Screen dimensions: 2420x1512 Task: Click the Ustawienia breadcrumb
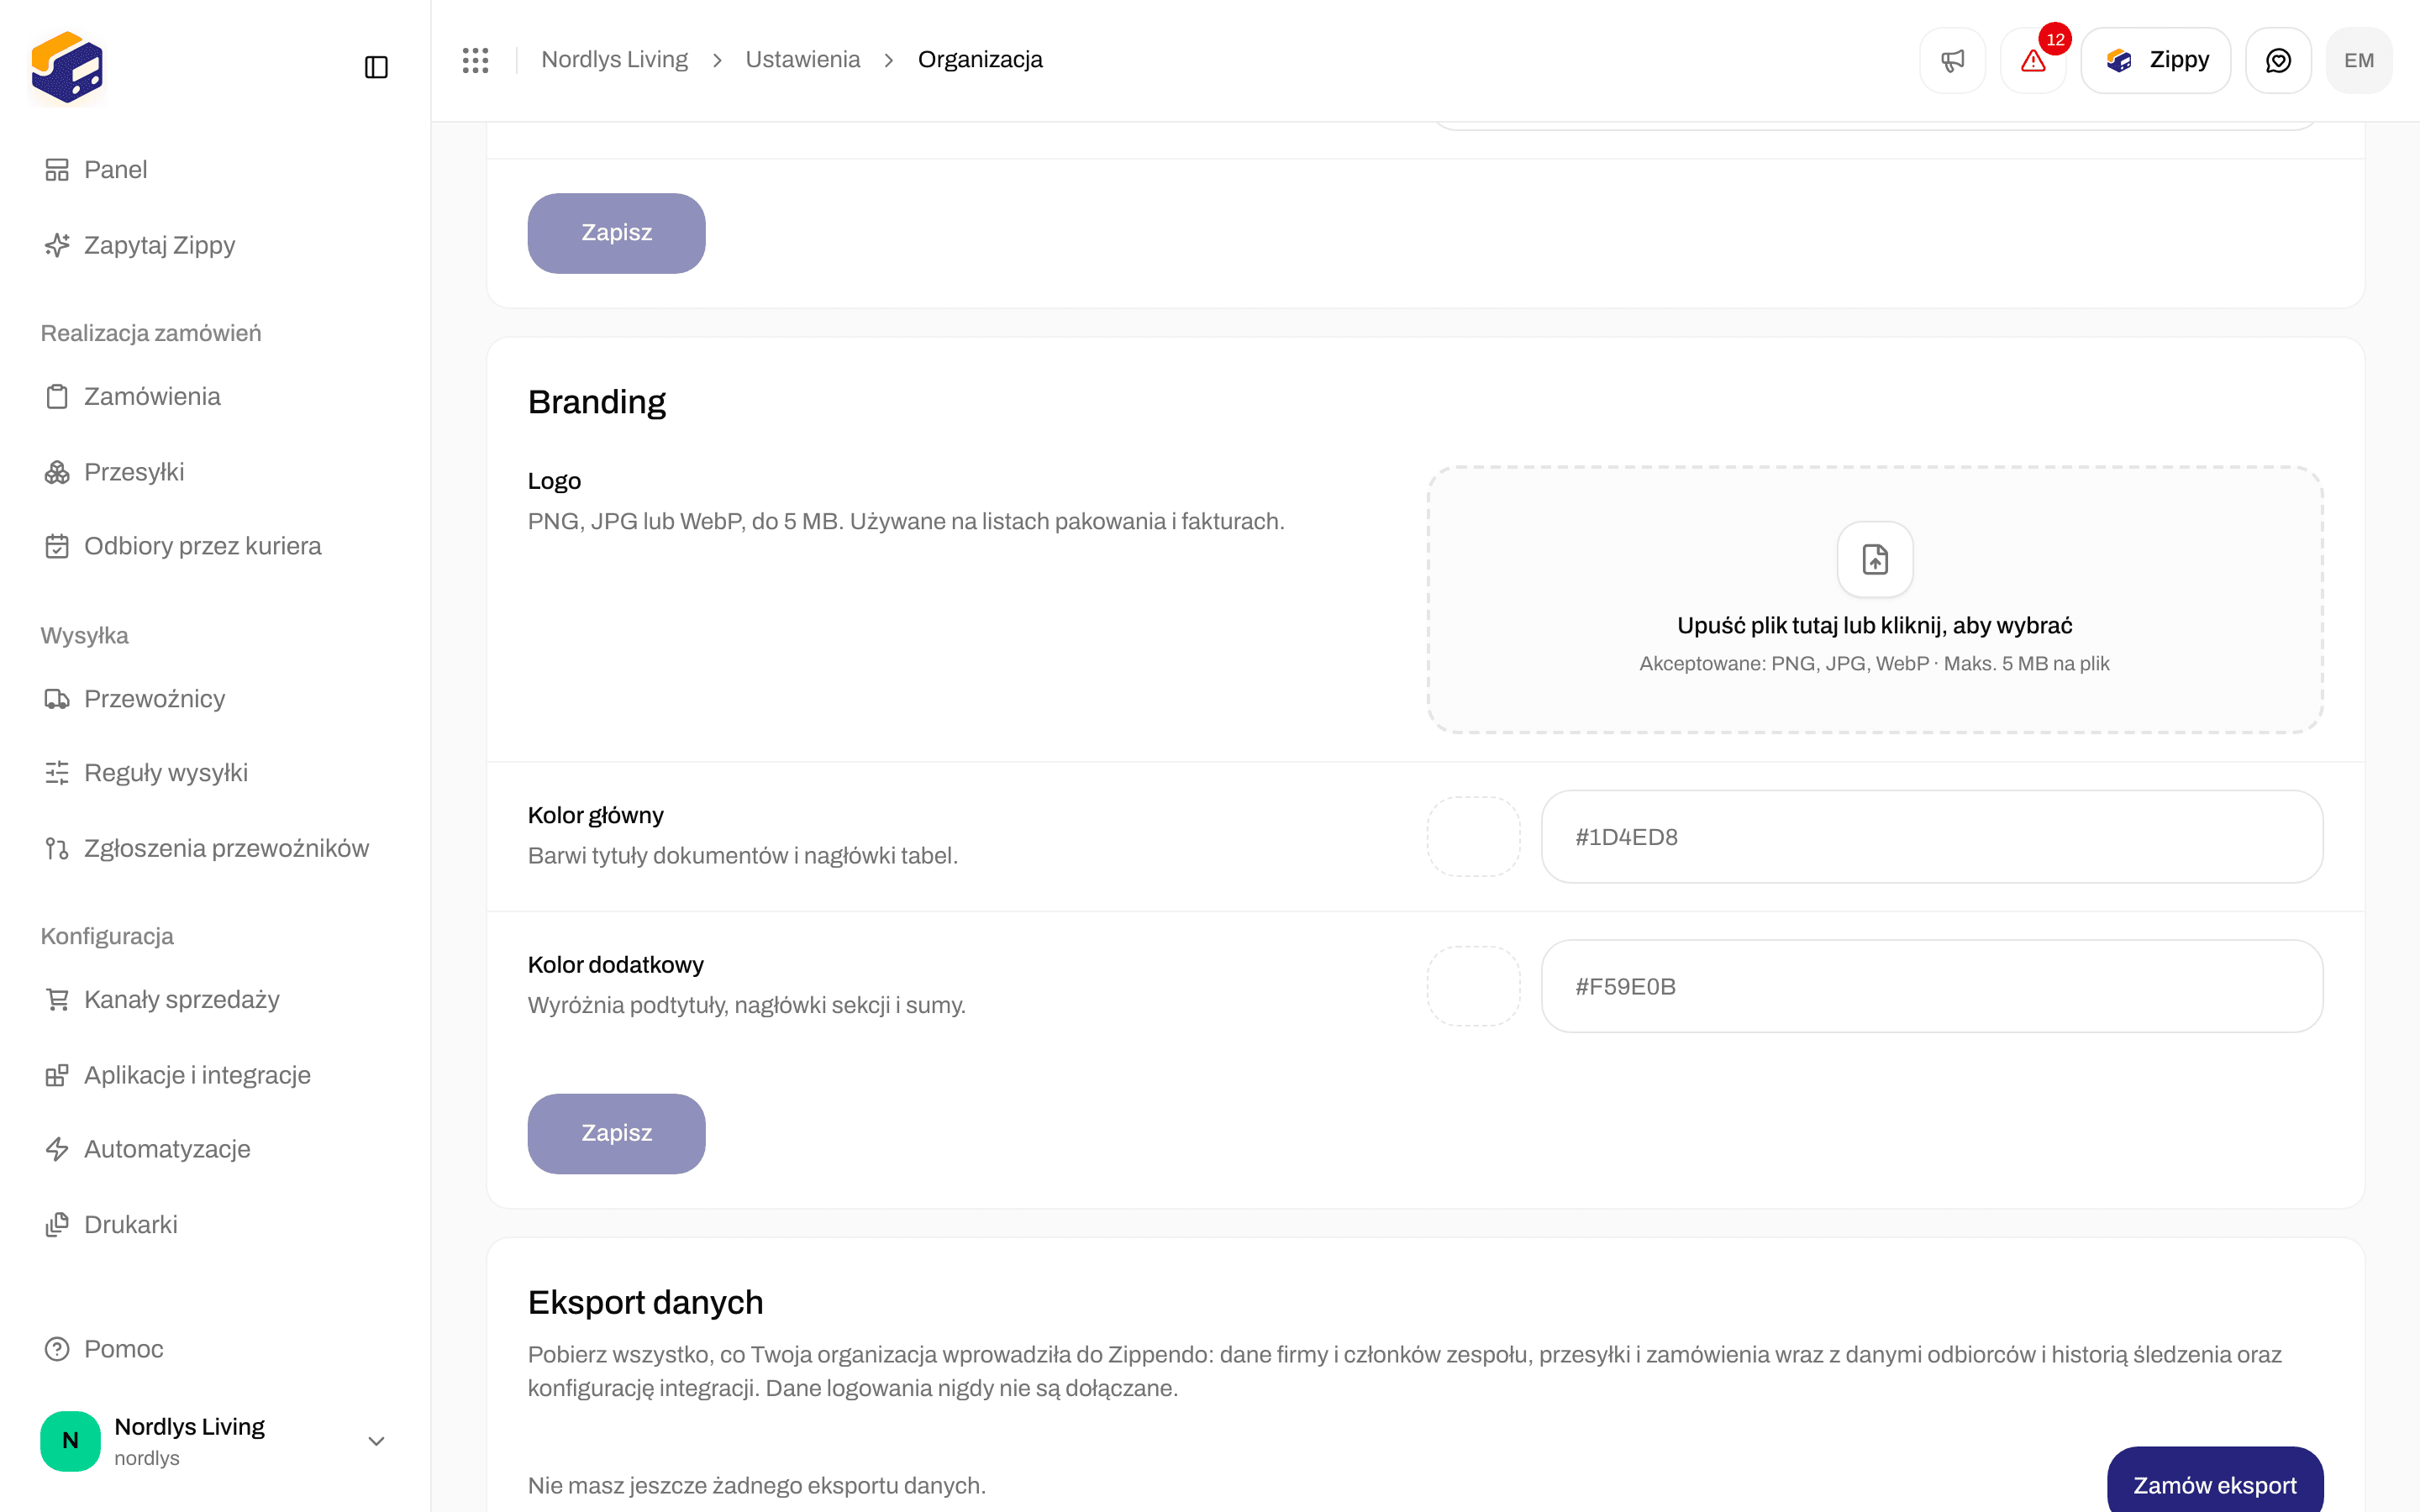(802, 60)
